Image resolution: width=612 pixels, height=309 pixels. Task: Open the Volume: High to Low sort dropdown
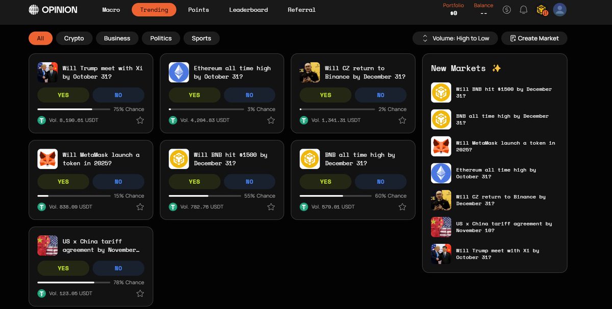pyautogui.click(x=455, y=38)
